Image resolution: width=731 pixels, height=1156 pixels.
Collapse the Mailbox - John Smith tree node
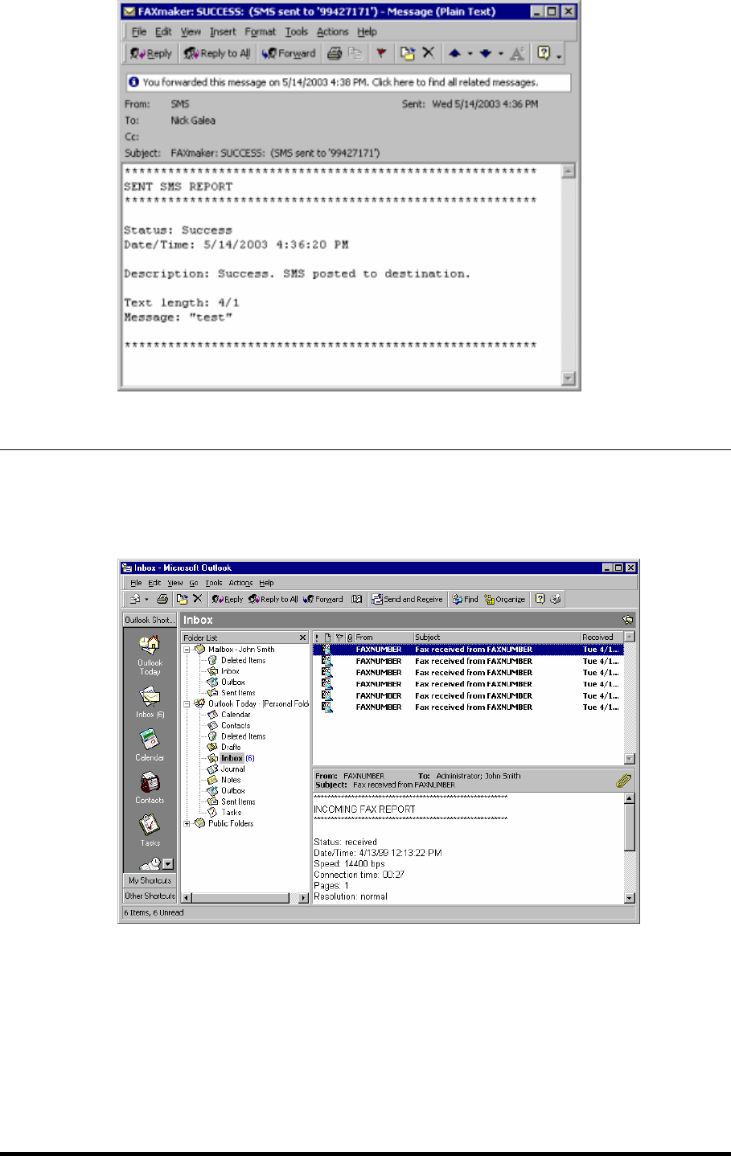pyautogui.click(x=187, y=650)
